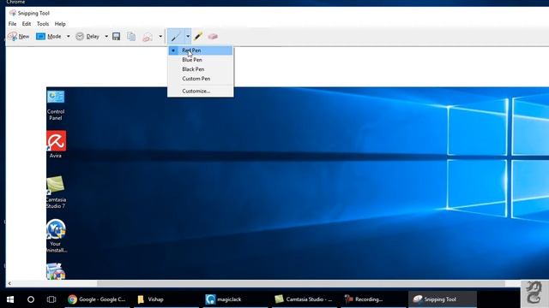
Task: Click the partially visible bottom desktop icon
Action: (x=56, y=271)
